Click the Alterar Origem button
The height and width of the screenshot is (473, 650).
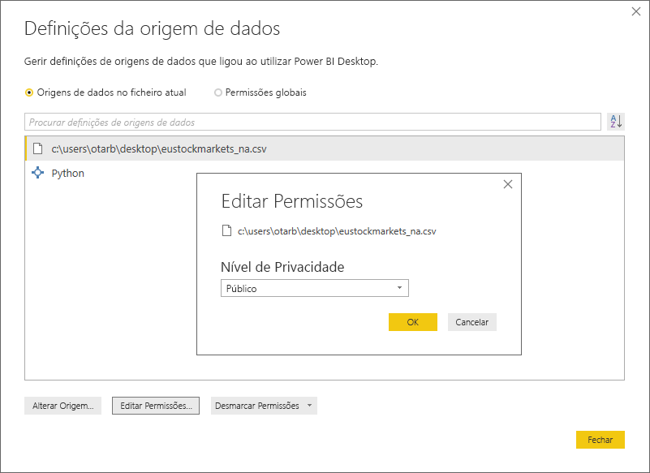[x=62, y=406]
